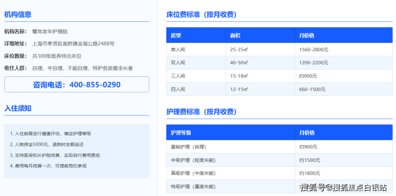Select the 三人间 row cell
The width and height of the screenshot is (396, 196).
pyautogui.click(x=196, y=76)
